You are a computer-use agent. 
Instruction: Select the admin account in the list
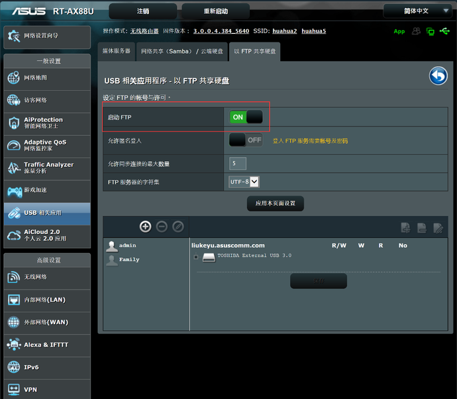127,245
